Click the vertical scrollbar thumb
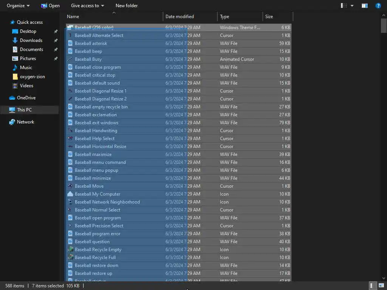Screen dimensions: 387x290 coord(384,26)
